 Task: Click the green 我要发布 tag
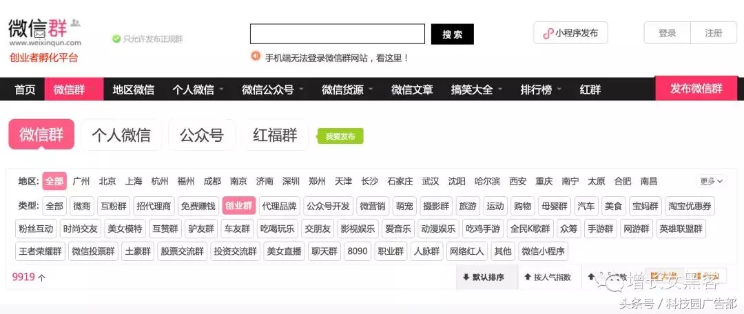[340, 136]
